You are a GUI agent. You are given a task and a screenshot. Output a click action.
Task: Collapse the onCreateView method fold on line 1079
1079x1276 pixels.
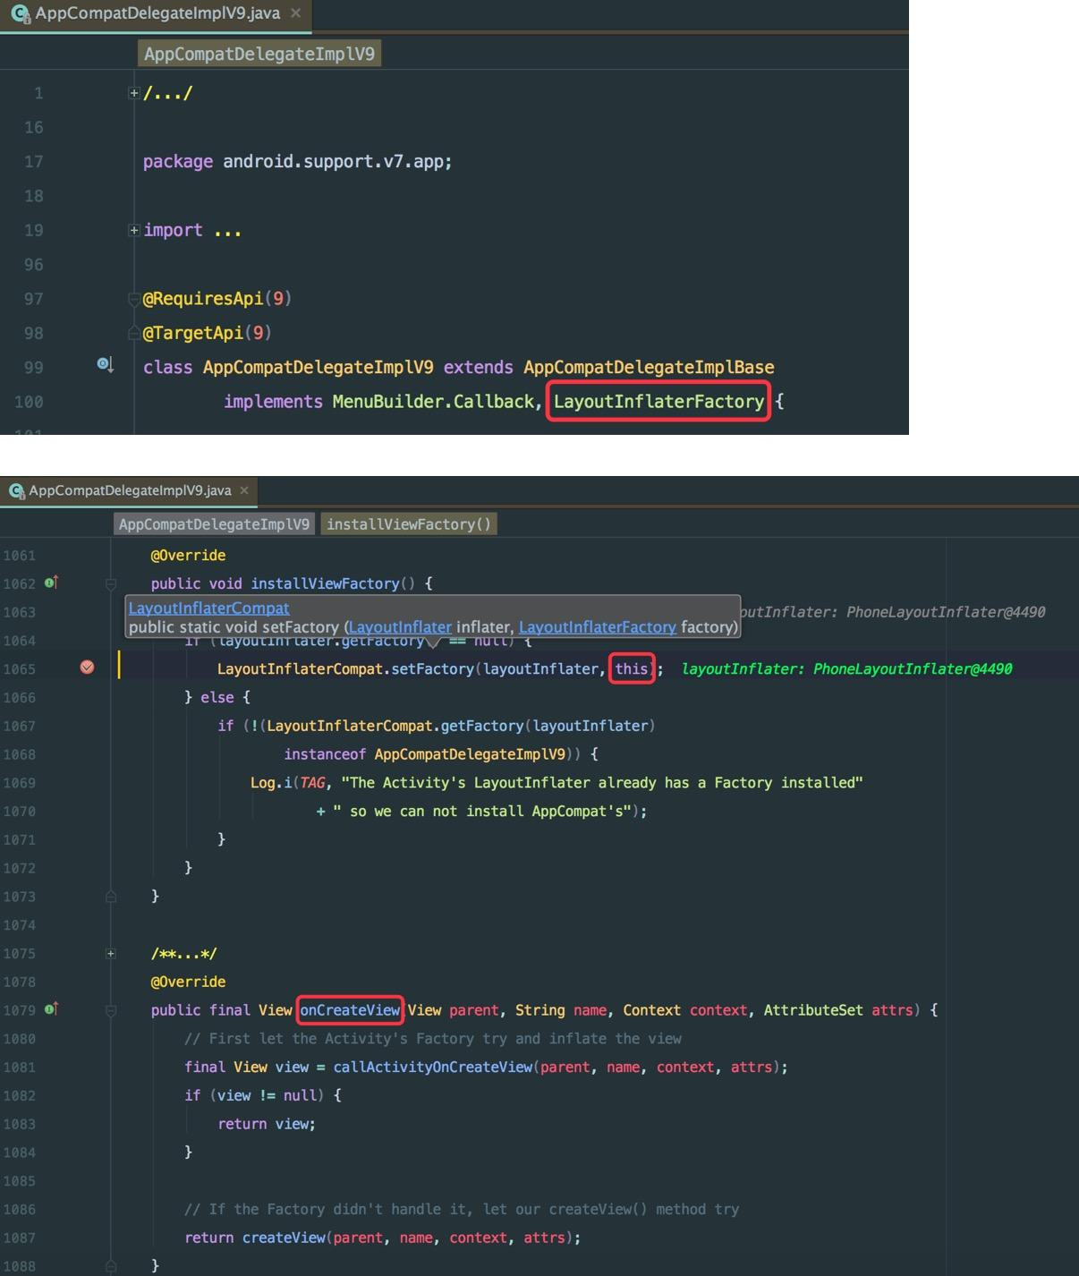point(110,1009)
